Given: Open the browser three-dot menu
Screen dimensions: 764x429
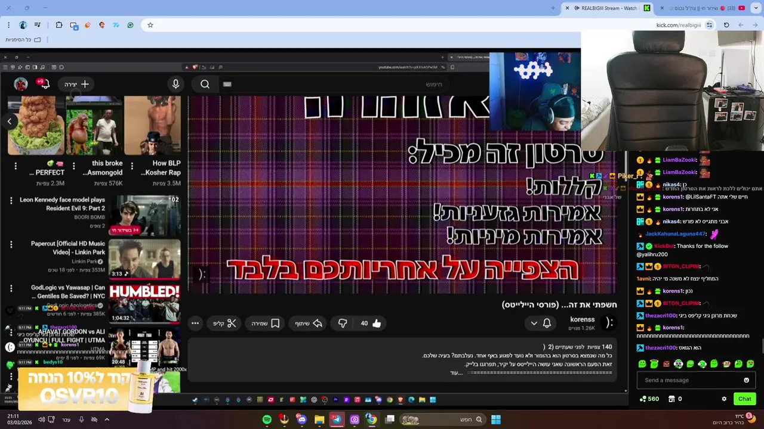Looking at the screenshot, I should pyautogui.click(x=8, y=25).
